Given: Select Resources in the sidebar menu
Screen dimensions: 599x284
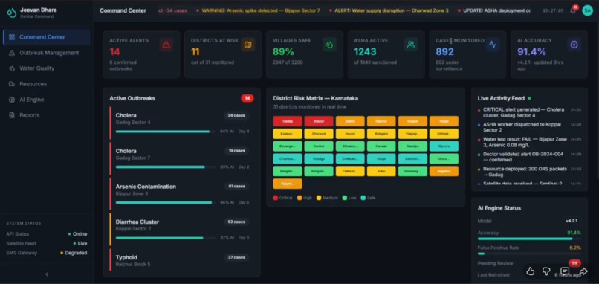Looking at the screenshot, I should [47, 84].
